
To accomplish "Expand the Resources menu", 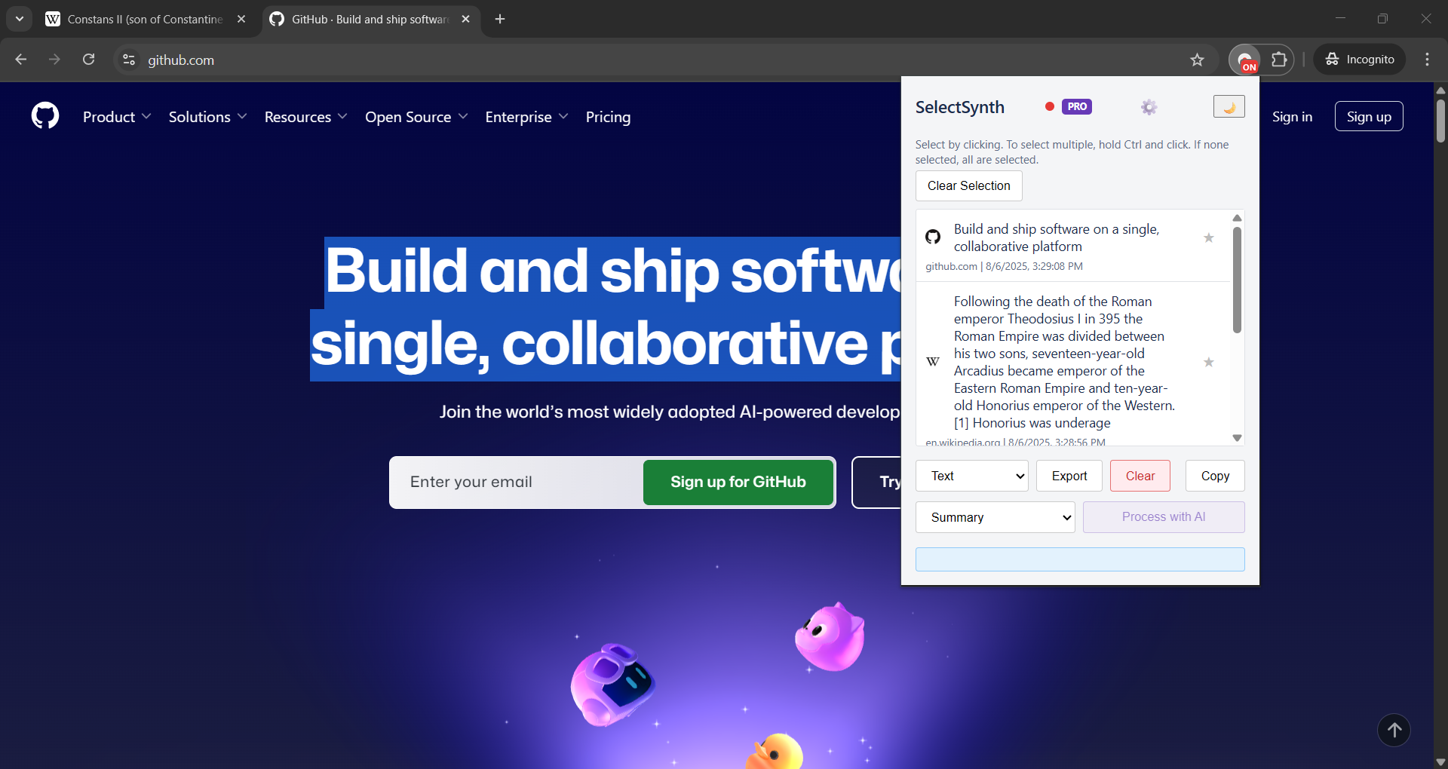I will click(x=305, y=117).
